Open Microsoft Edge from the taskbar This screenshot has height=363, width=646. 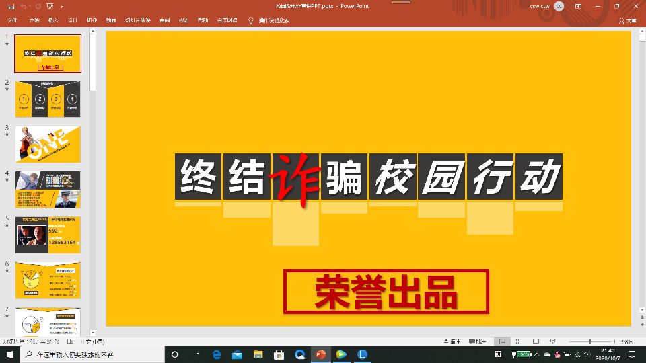[x=217, y=354]
